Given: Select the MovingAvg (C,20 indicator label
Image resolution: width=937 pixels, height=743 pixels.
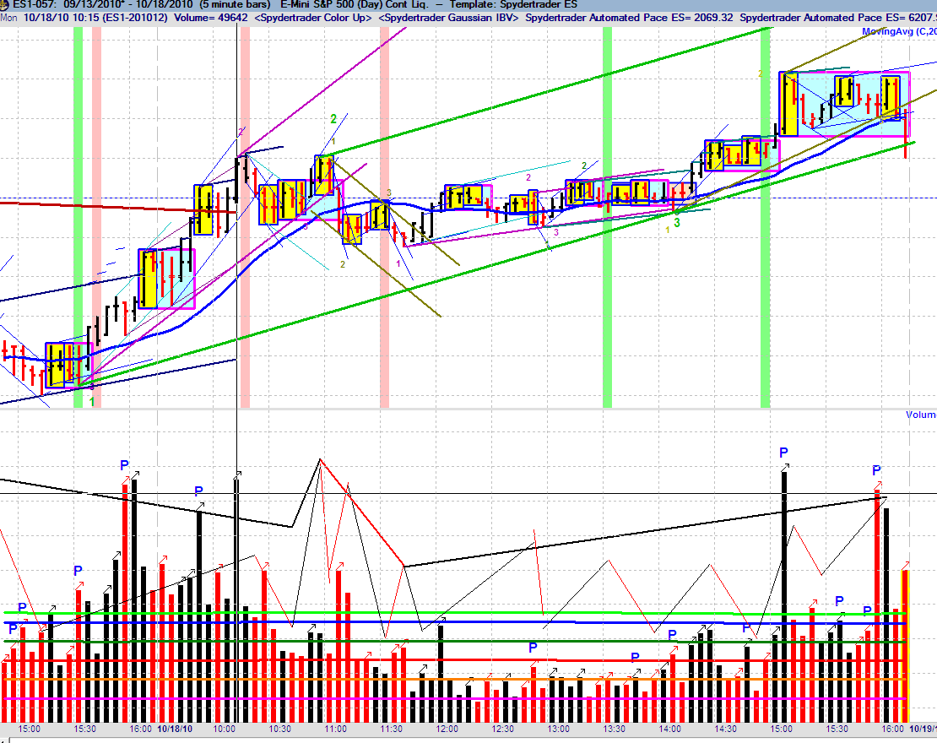Looking at the screenshot, I should 899,31.
